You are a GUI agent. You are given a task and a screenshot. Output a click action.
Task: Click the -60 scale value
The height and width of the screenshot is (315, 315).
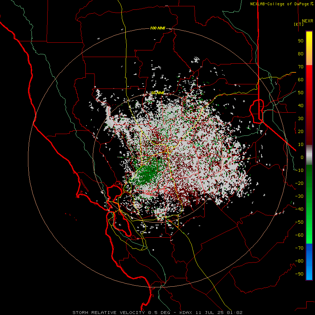coord(299,235)
